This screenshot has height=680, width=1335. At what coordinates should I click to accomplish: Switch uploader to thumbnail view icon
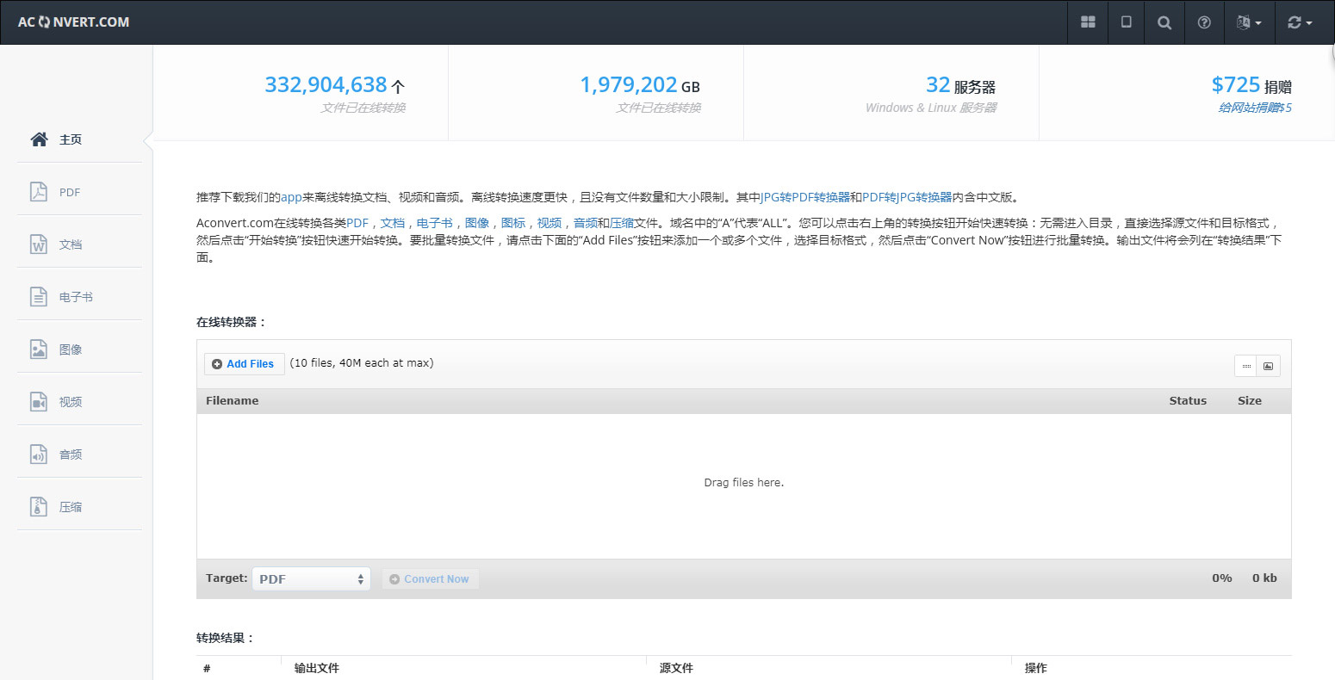pos(1269,366)
